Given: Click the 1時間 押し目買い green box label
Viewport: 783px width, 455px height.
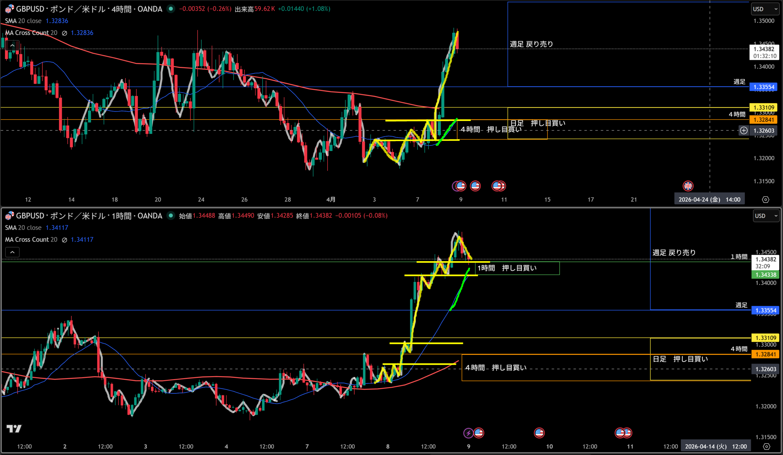Looking at the screenshot, I should tap(507, 268).
